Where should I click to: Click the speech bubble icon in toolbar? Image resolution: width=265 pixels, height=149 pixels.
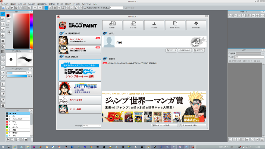click(x=12, y=8)
